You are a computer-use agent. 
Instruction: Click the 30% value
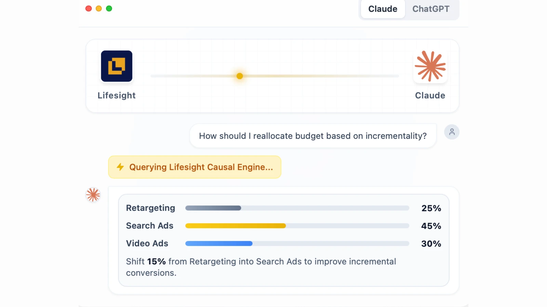point(431,244)
